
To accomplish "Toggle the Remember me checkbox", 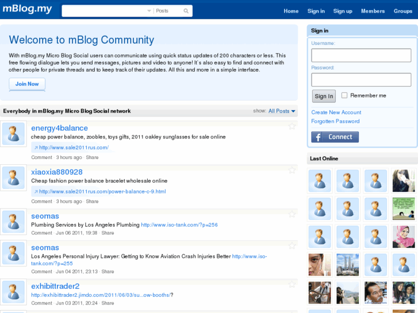I will pos(344,95).
